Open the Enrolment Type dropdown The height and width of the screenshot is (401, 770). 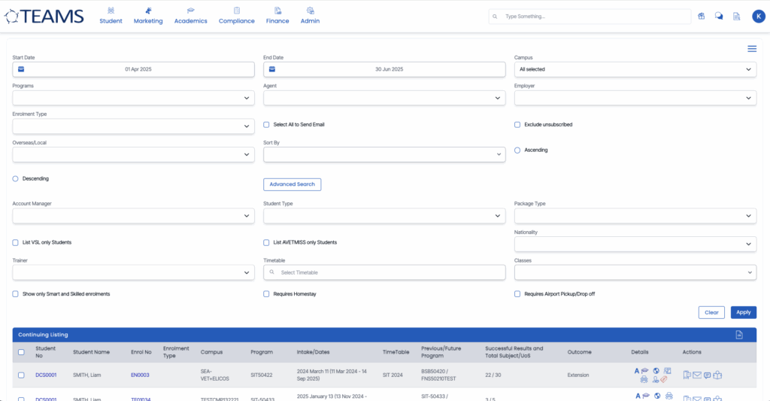pyautogui.click(x=133, y=126)
